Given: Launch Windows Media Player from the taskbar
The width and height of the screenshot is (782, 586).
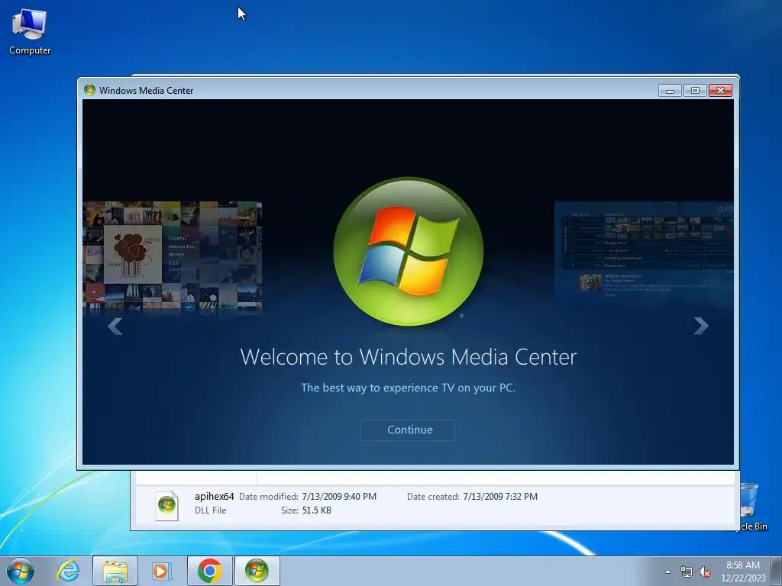Looking at the screenshot, I should coord(162,571).
